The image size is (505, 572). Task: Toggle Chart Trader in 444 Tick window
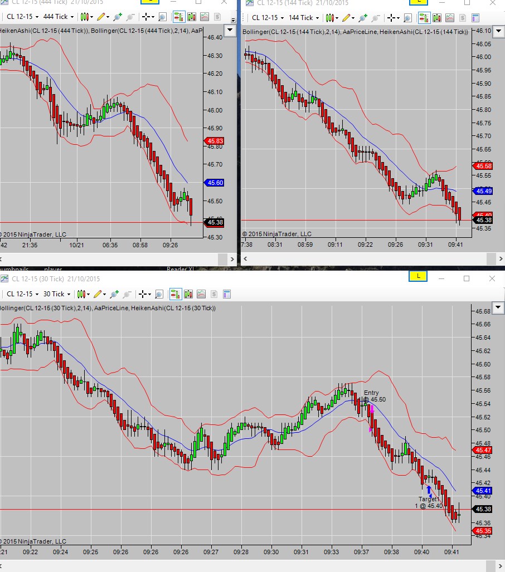coord(178,17)
